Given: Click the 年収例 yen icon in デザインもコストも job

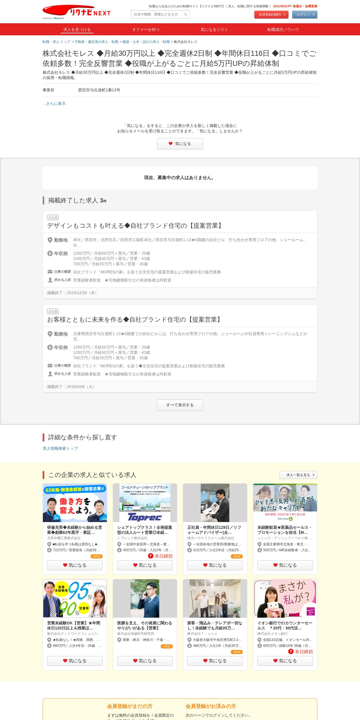Looking at the screenshot, I should [50, 253].
